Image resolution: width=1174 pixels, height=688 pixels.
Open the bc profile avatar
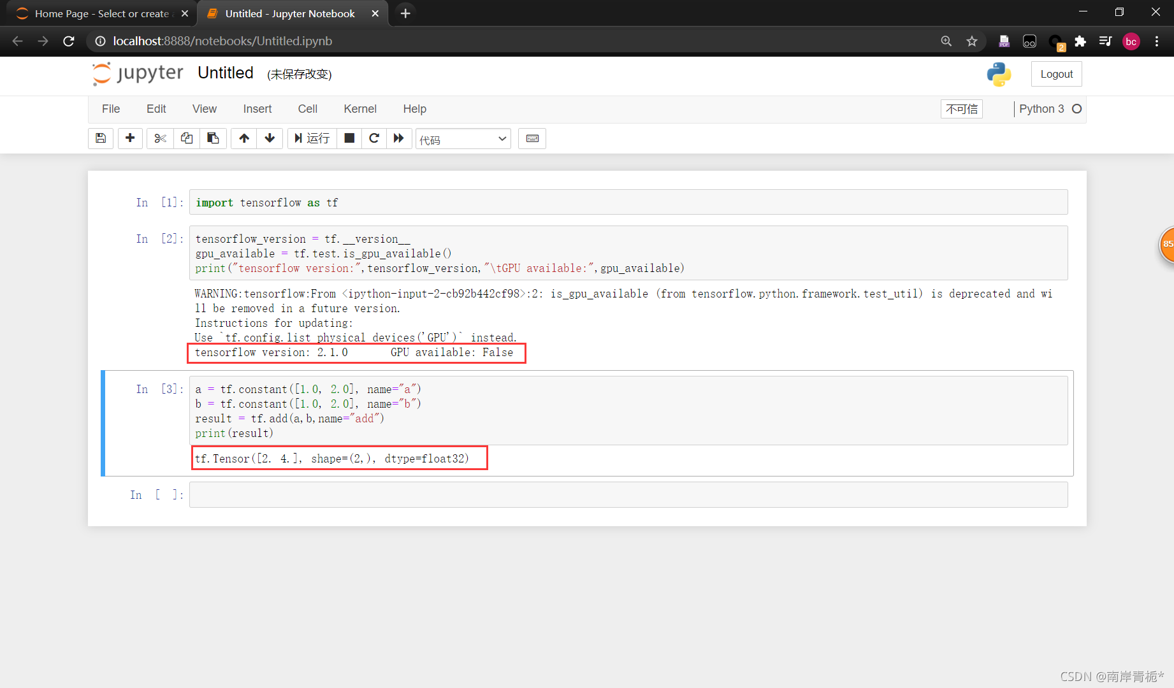[x=1131, y=41]
